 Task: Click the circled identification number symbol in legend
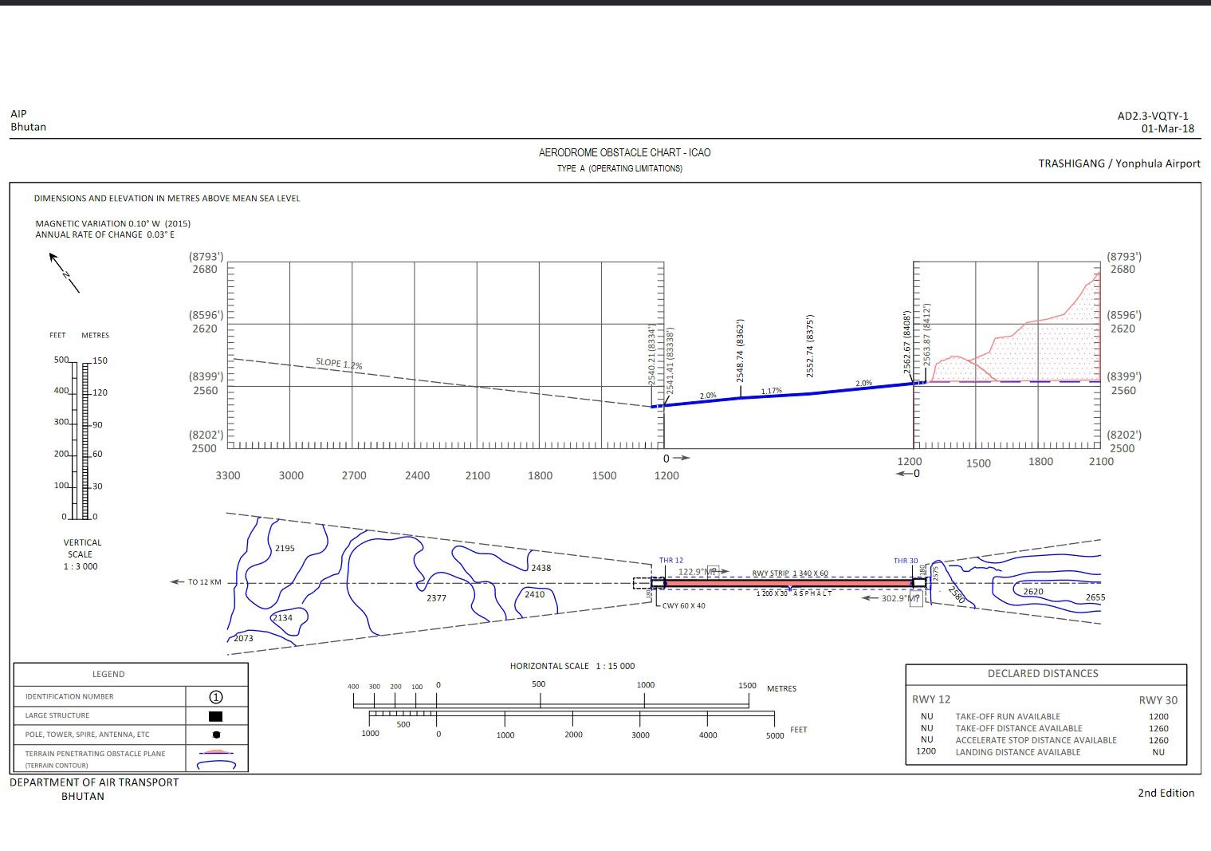[x=215, y=696]
